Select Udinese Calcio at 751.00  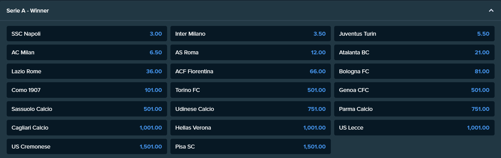tap(251, 109)
